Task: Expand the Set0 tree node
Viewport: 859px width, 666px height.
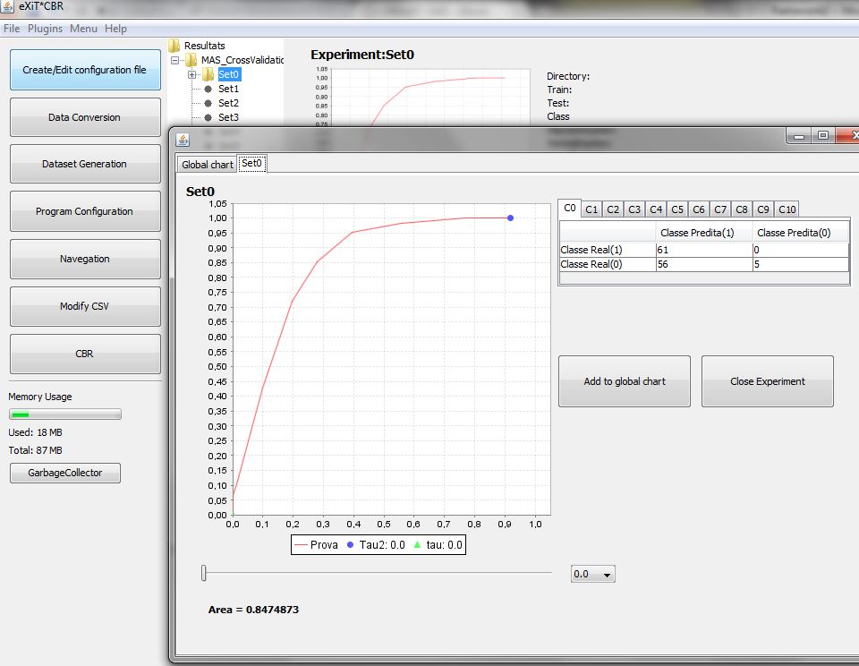Action: tap(191, 74)
